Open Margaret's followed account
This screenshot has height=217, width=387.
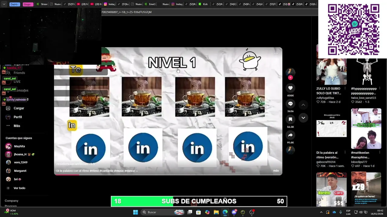pyautogui.click(x=16, y=171)
